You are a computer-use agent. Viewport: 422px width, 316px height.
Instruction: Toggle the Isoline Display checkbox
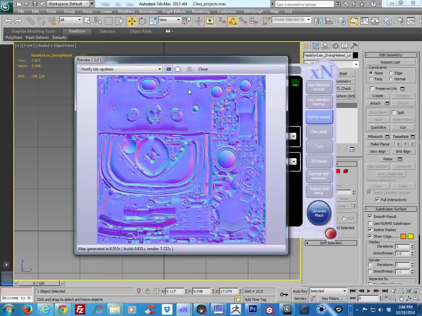tap(370, 230)
